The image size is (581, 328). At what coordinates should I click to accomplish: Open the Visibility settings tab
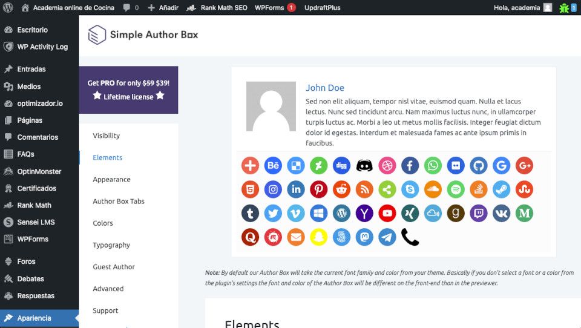tap(107, 136)
